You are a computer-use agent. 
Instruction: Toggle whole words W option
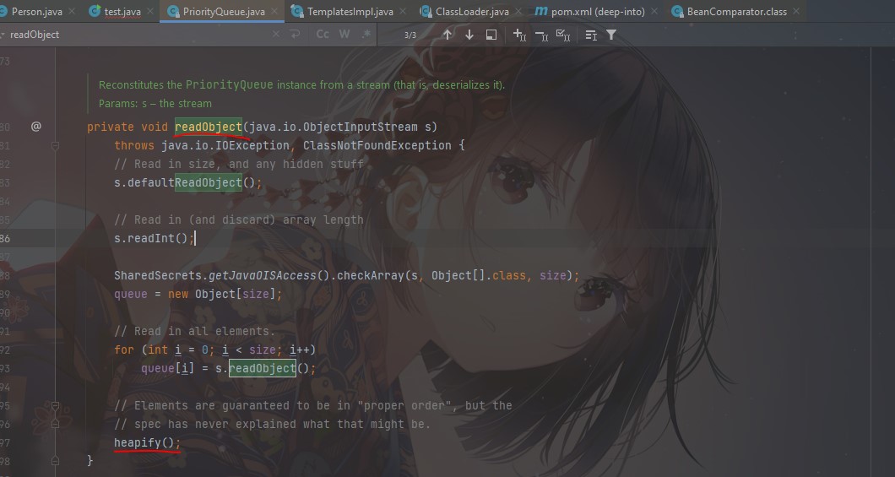344,35
